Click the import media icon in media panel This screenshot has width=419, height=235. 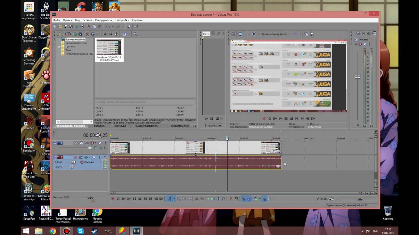(64, 34)
